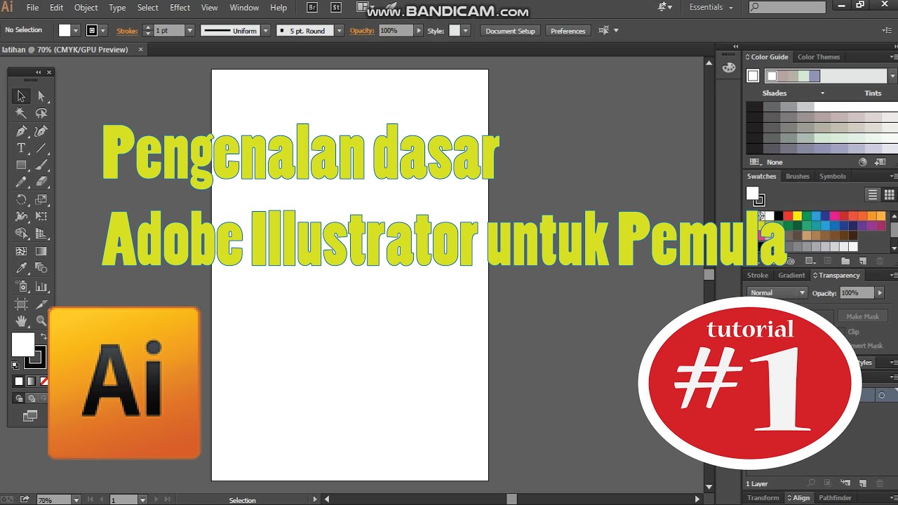Select the Artboard tool

coord(22,304)
